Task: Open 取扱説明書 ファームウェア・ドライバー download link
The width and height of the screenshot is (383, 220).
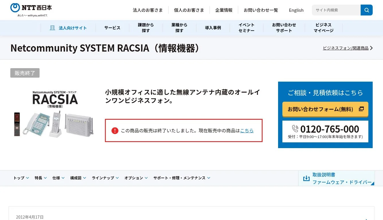Action: (337, 178)
